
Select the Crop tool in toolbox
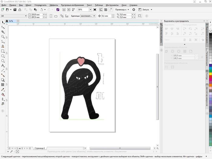pos(3,32)
